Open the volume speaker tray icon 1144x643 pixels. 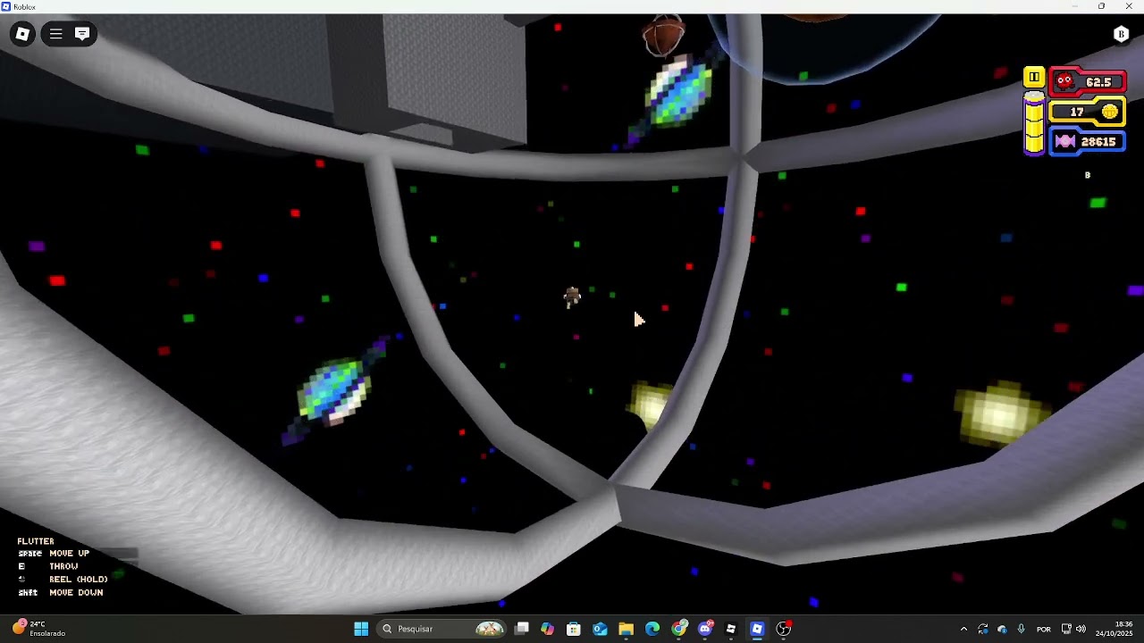coord(1081,629)
